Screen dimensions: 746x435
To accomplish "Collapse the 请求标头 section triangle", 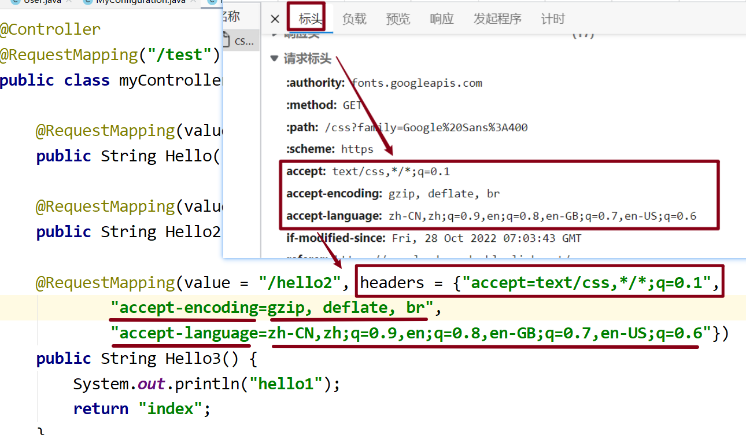I will pos(275,58).
